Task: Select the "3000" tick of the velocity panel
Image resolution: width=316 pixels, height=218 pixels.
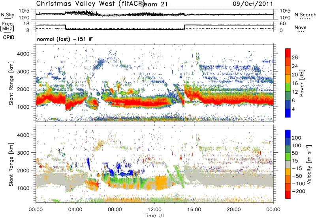Action: point(23,153)
